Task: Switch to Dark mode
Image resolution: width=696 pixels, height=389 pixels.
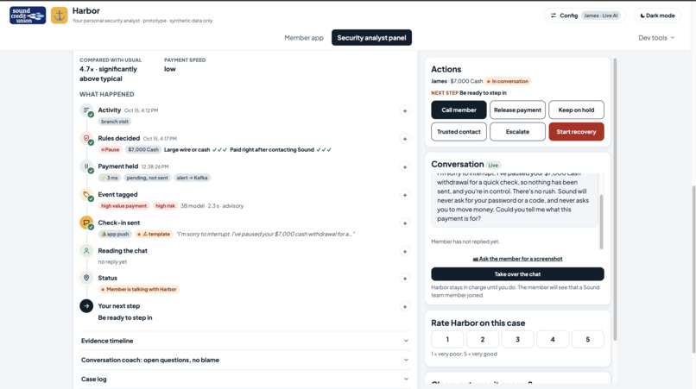Action: [657, 16]
